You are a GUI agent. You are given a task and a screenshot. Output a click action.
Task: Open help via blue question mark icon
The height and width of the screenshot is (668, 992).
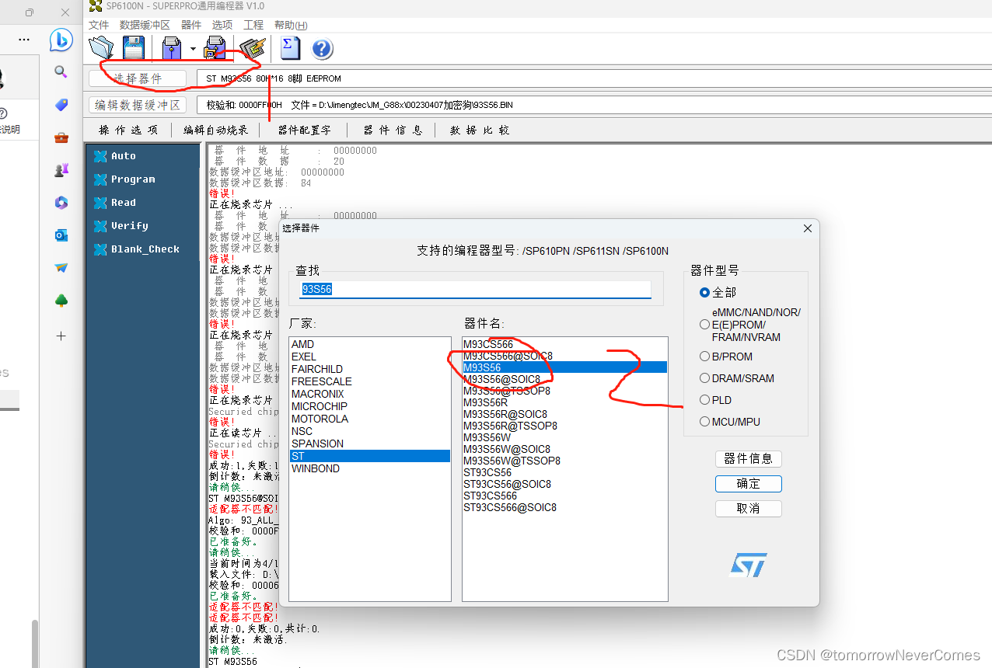tap(323, 49)
